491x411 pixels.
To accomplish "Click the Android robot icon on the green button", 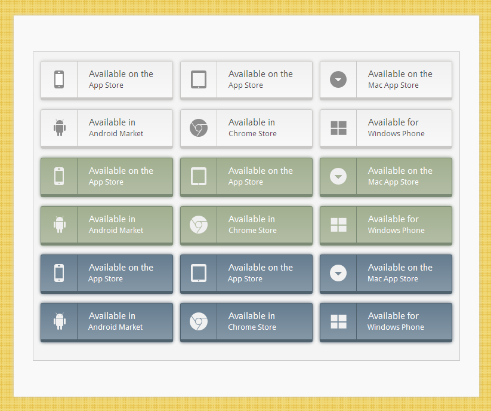I will pyautogui.click(x=60, y=225).
